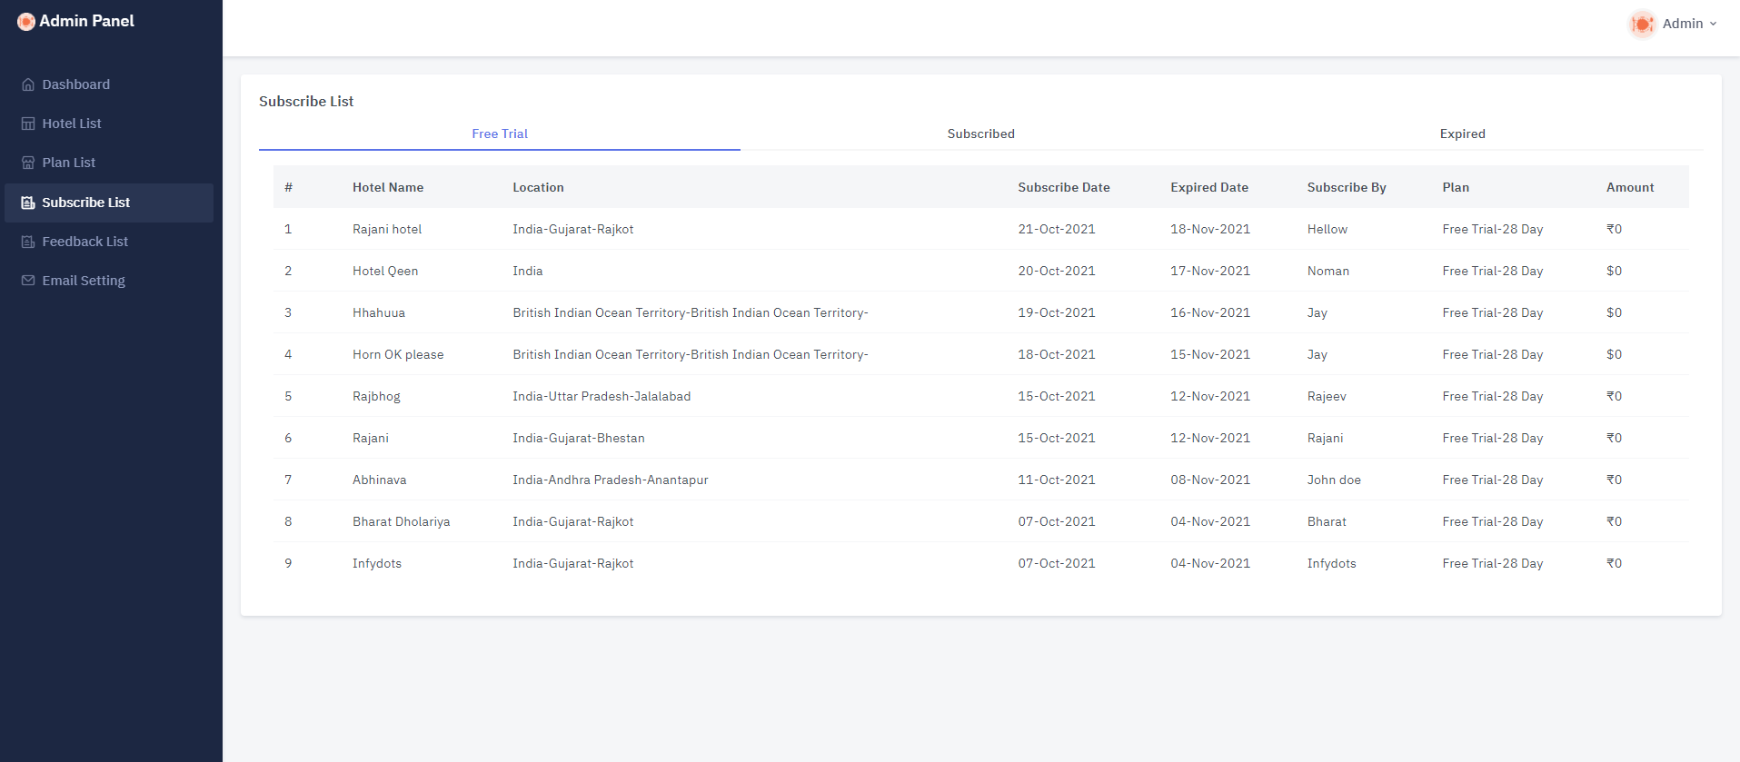Click expired date 16-Nov-2021

(x=1210, y=312)
